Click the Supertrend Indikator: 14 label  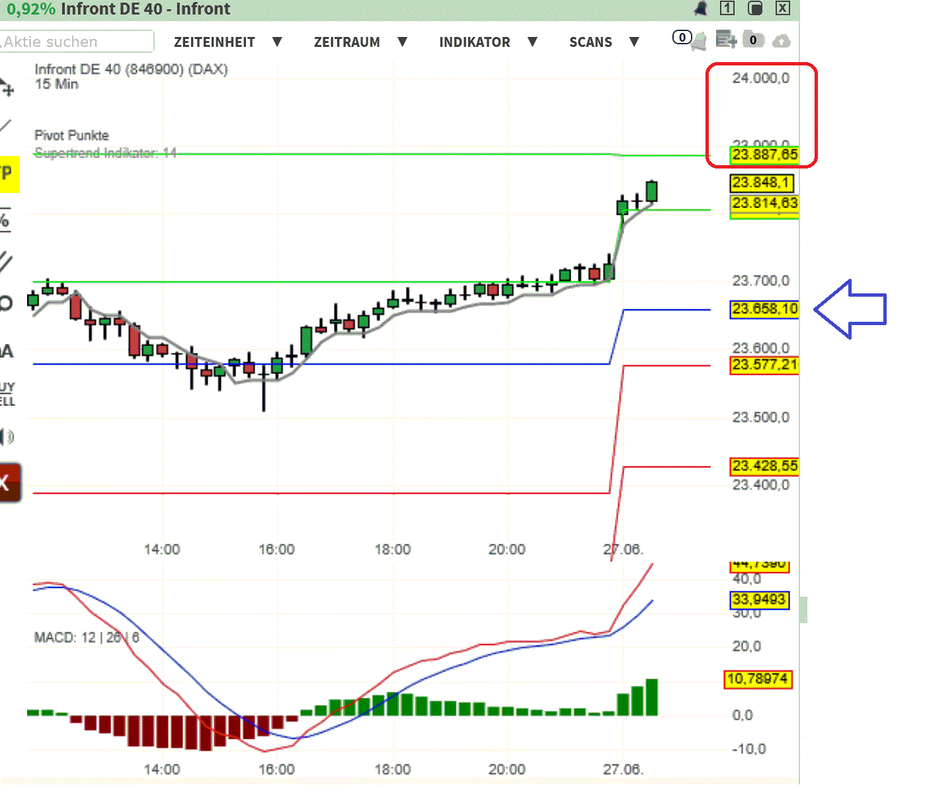click(x=105, y=153)
